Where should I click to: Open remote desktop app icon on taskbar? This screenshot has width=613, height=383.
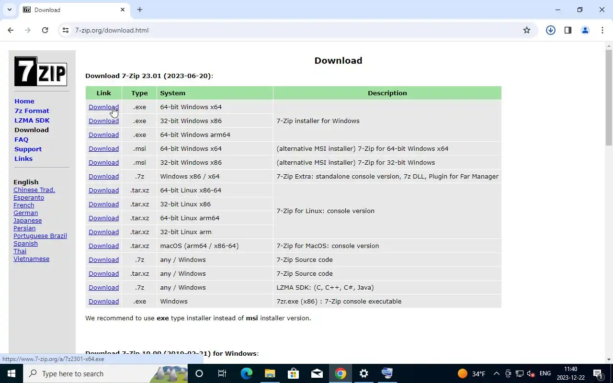click(387, 373)
